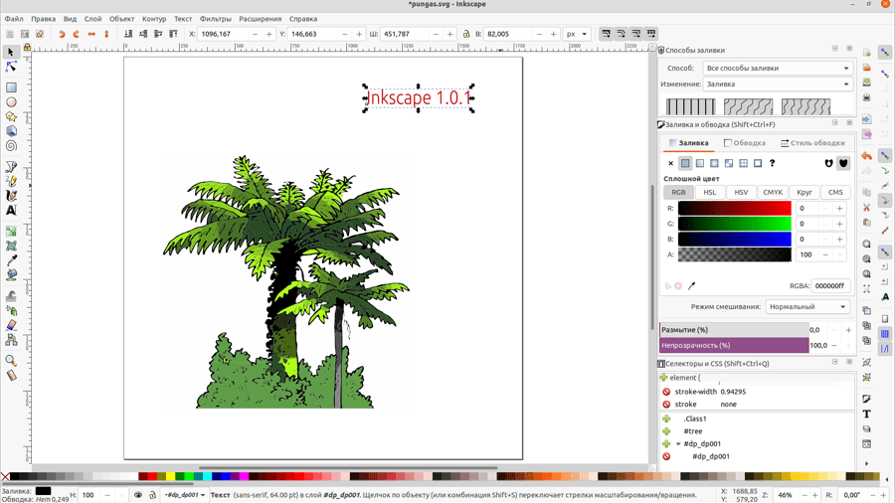Select the Rectangle tool
This screenshot has height=503, width=895.
(11, 87)
